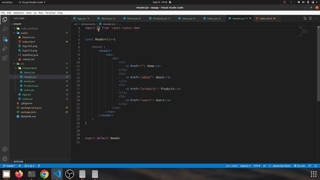This screenshot has width=320, height=180.
Task: Open favicon.ico in the explorer
Action: coord(28,37)
